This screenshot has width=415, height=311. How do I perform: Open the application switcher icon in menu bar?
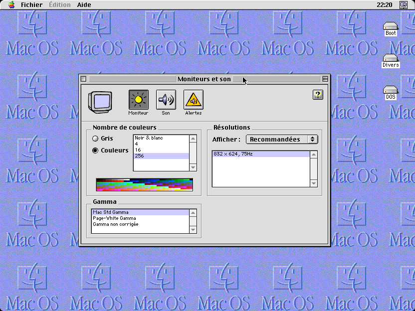tap(404, 5)
